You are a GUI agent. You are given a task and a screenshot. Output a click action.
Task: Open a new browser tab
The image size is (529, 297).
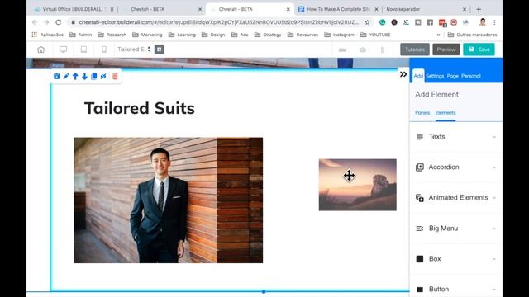point(479,9)
